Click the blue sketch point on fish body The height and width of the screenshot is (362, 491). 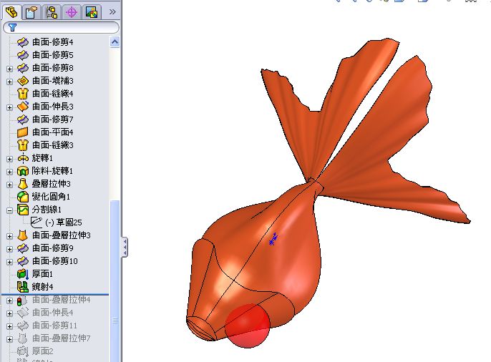[273, 239]
